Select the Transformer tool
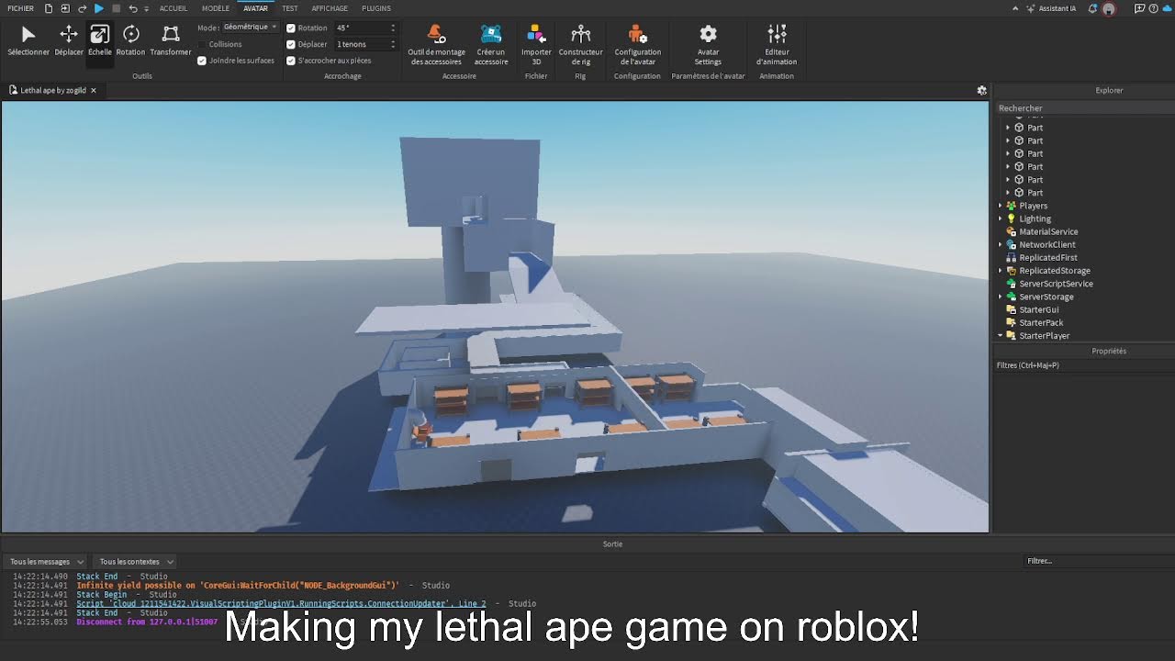Image resolution: width=1175 pixels, height=661 pixels. click(171, 41)
